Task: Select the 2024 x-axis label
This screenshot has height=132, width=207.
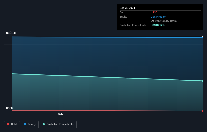Action: pyautogui.click(x=61, y=114)
